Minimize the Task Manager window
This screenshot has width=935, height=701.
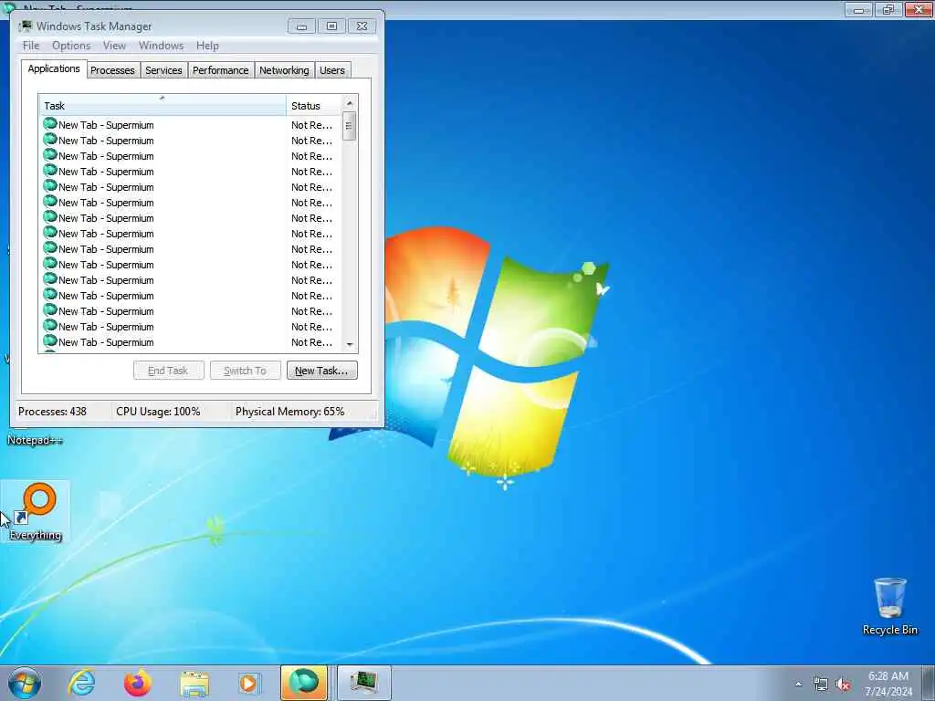[301, 26]
